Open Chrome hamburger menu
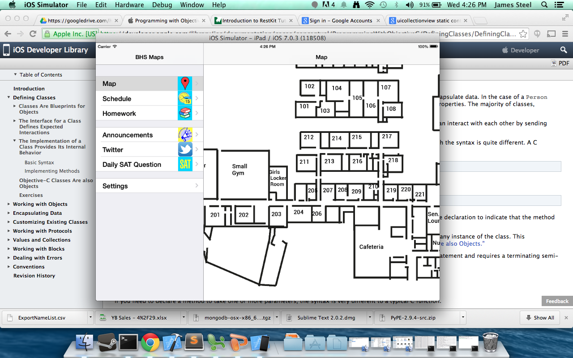Viewport: 573px width, 358px height. (565, 34)
